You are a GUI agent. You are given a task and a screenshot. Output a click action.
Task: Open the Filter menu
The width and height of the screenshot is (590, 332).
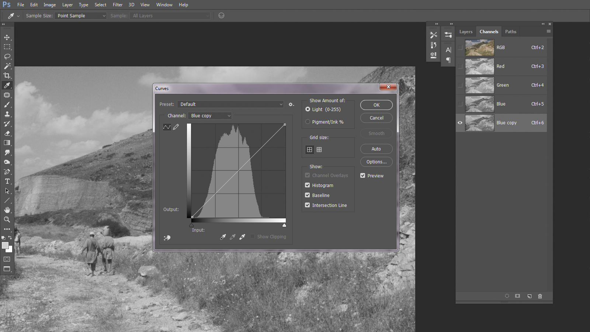118,5
